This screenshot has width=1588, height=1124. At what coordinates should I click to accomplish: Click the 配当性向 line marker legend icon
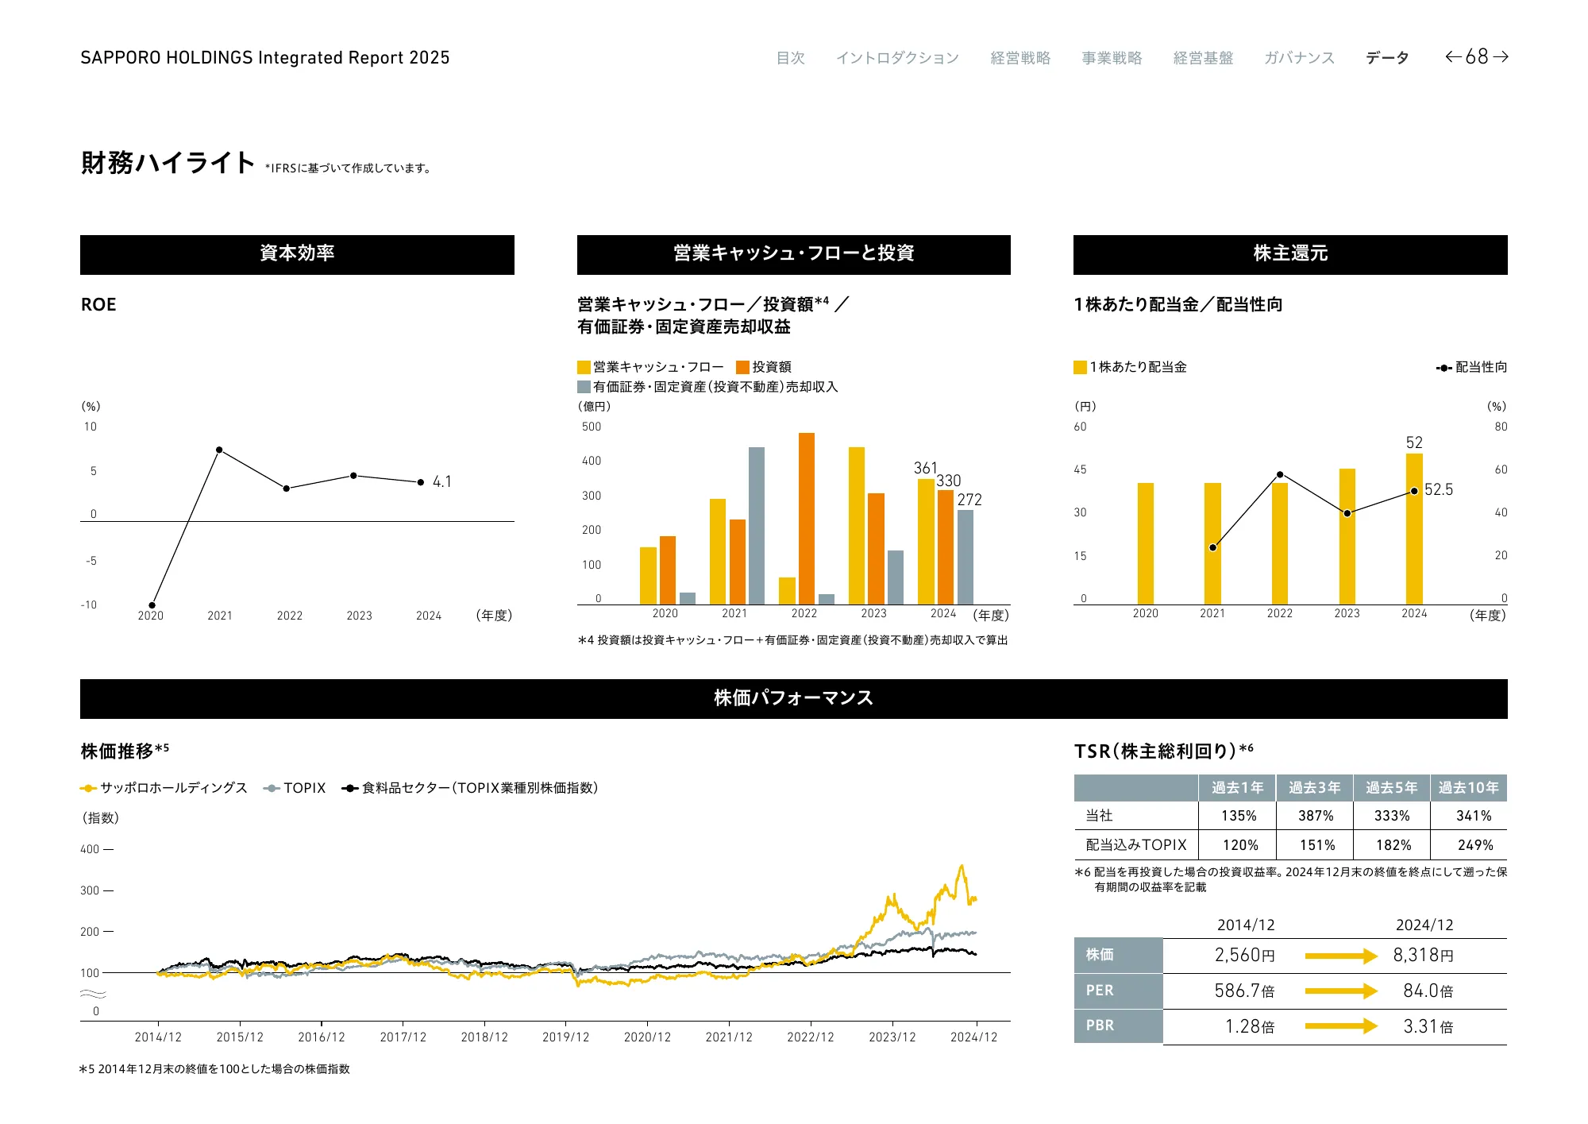[x=1444, y=368]
